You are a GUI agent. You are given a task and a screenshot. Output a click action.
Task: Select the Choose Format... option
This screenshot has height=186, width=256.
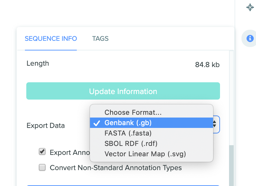coord(152,112)
